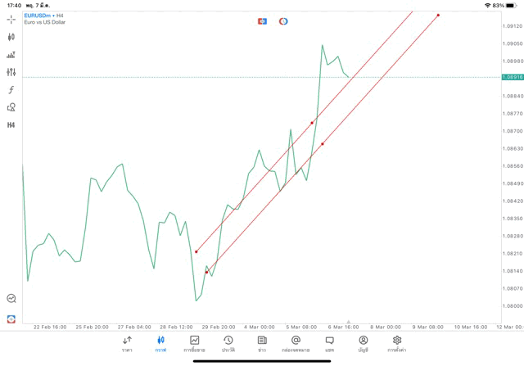Activate the crosshair cursor tool
The image size is (524, 366).
click(x=11, y=19)
